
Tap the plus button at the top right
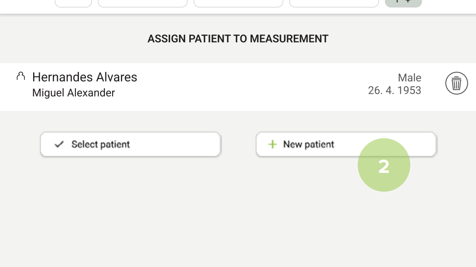tap(403, 2)
